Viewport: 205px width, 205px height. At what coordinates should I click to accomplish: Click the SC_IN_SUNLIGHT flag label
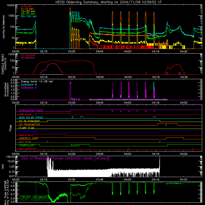pyautogui.click(x=29, y=121)
